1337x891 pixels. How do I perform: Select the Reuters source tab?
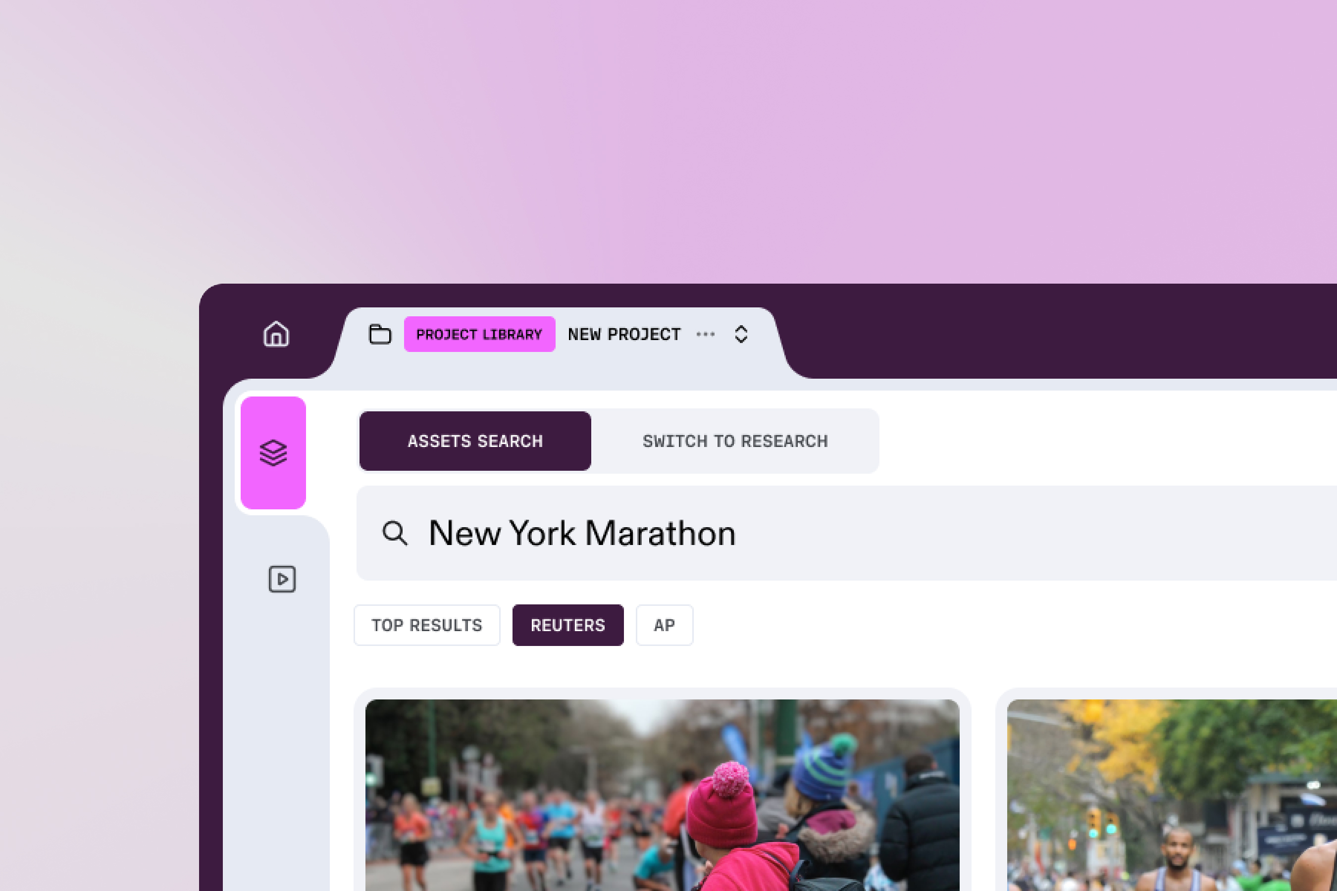coord(568,625)
